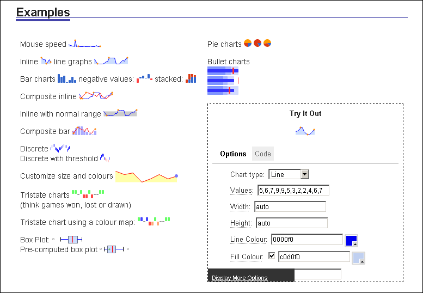Click the Tristate colour map chart
This screenshot has height=293, width=423.
pos(154,221)
